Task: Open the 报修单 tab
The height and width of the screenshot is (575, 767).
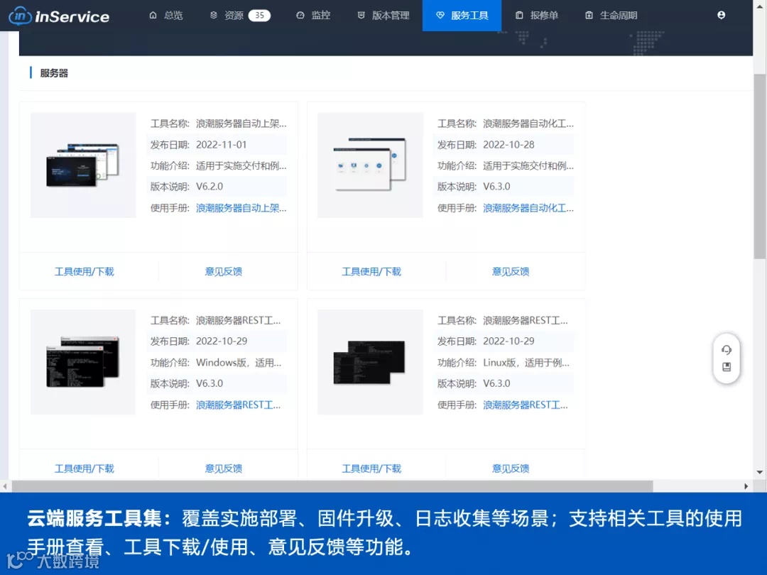Action: (537, 15)
